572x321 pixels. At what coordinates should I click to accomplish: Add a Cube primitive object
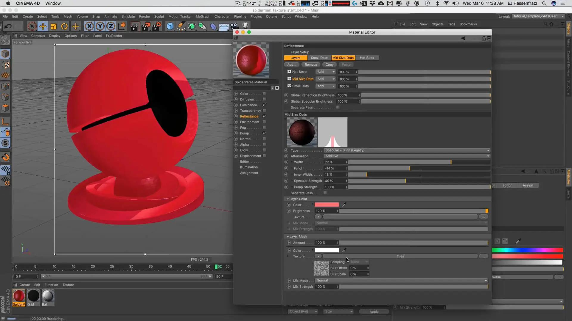click(x=170, y=26)
